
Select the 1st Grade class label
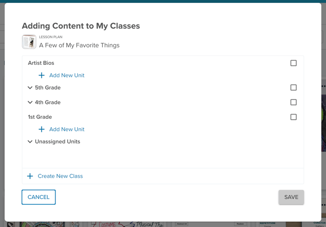40,117
